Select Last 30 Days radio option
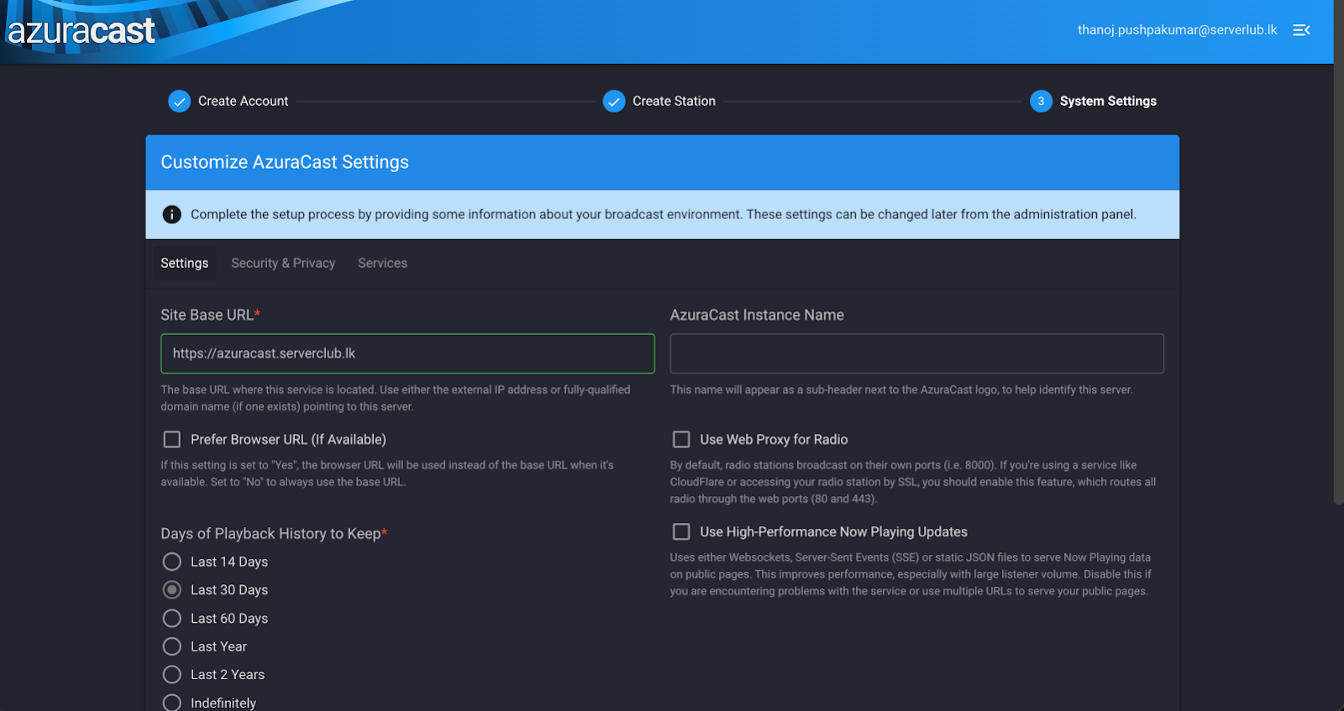This screenshot has height=711, width=1344. 171,590
